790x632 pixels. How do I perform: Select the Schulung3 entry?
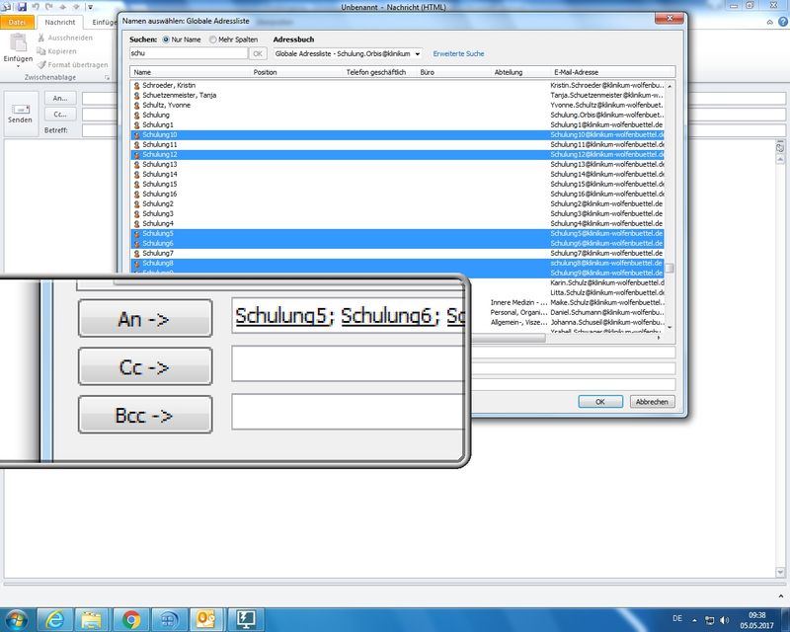[x=397, y=213]
